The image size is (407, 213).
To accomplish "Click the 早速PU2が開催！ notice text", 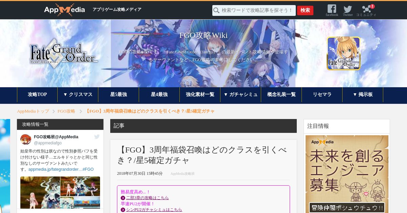I will [138, 204].
